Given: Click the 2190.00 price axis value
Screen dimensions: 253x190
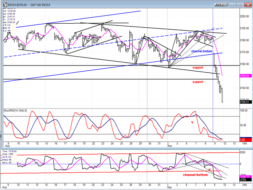Looking at the screenshot, I should pyautogui.click(x=245, y=28).
